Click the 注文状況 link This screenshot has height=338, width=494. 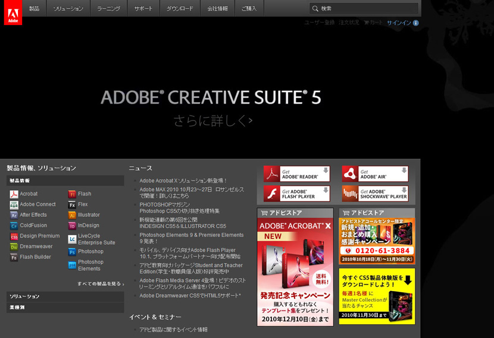[x=349, y=23]
